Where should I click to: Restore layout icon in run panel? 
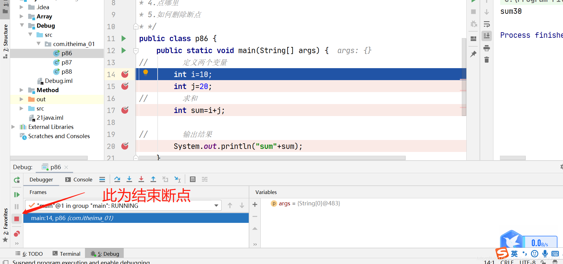pyautogui.click(x=473, y=39)
